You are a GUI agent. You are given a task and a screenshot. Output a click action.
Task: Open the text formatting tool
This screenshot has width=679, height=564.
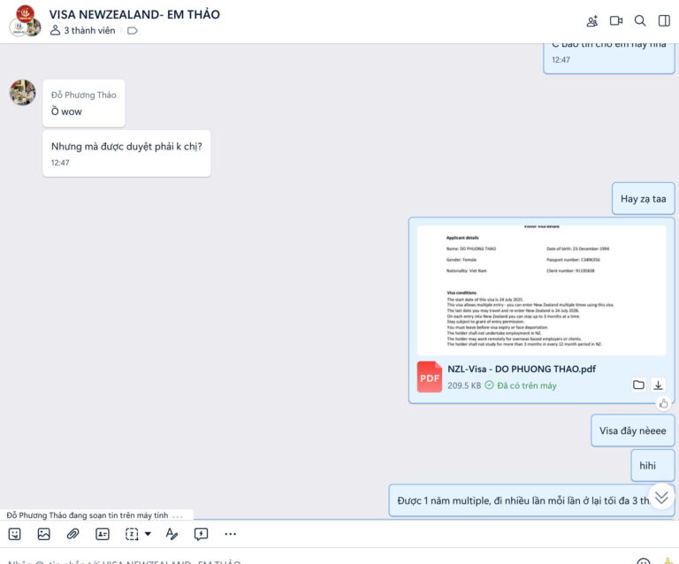(x=172, y=534)
